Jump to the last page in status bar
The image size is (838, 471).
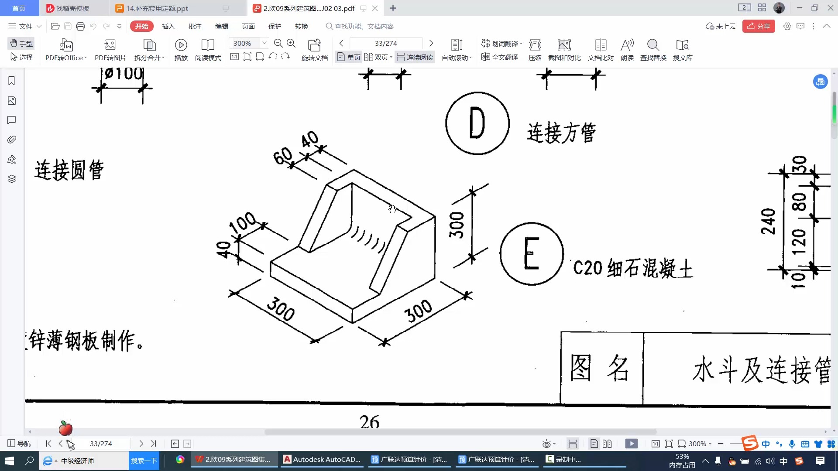153,444
